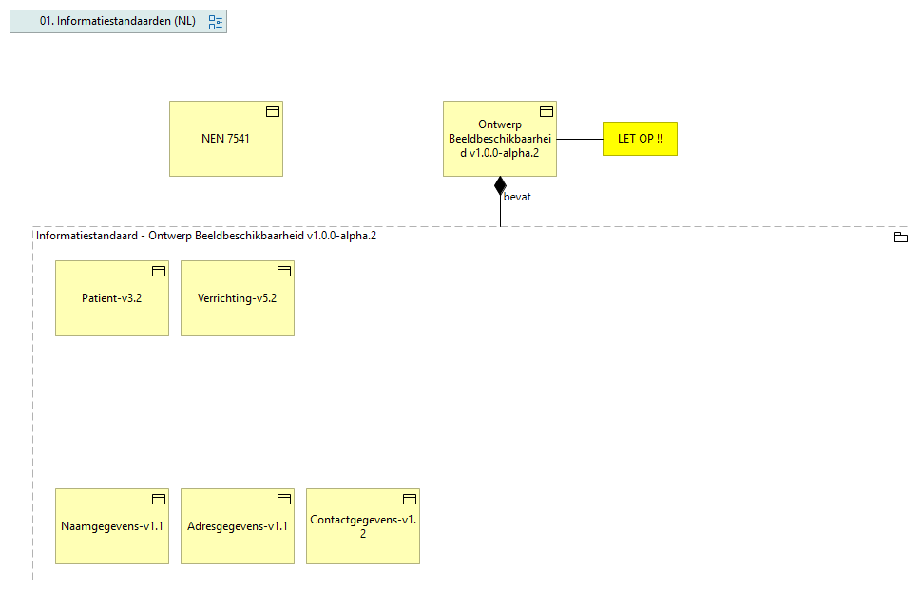
Task: Click the Informatiestandaard grouping header text
Action: click(x=205, y=236)
